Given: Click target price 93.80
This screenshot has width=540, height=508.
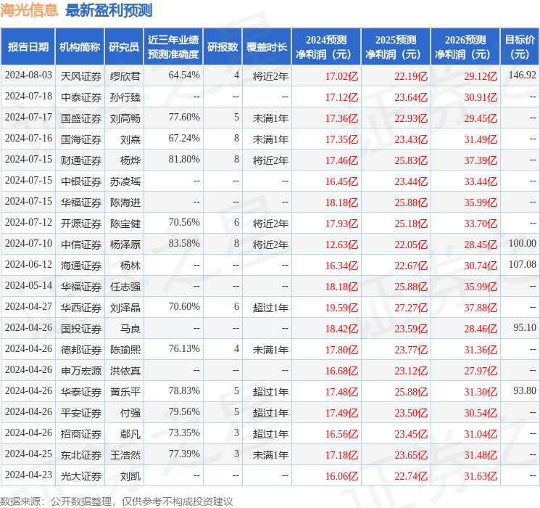Looking at the screenshot, I should (x=525, y=390).
